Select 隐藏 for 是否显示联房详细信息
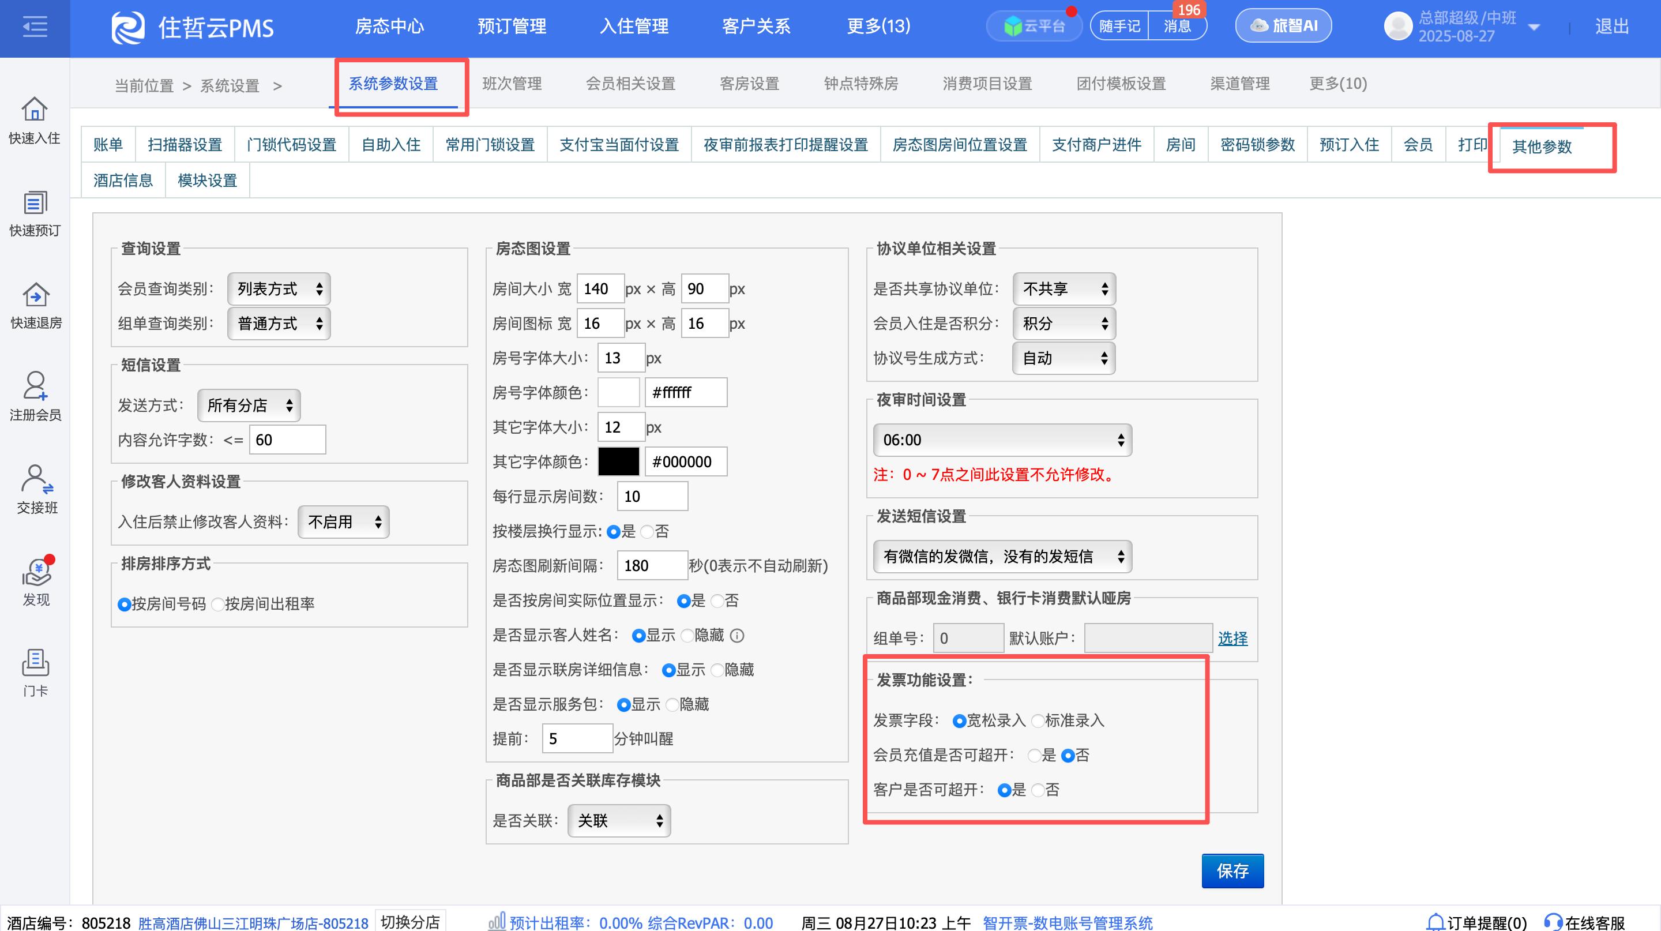Screen dimensions: 1661x931 pyautogui.click(x=717, y=670)
